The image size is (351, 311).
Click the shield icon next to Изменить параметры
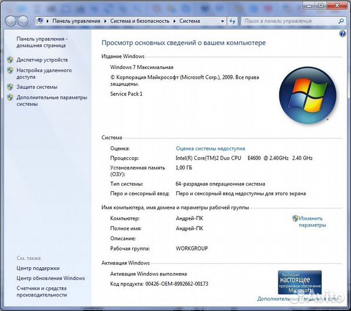pyautogui.click(x=295, y=218)
